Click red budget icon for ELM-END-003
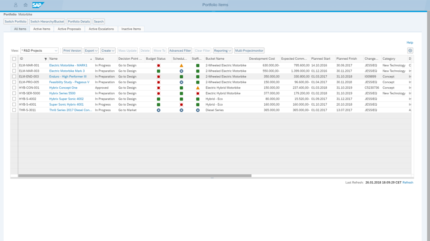 coord(159,77)
